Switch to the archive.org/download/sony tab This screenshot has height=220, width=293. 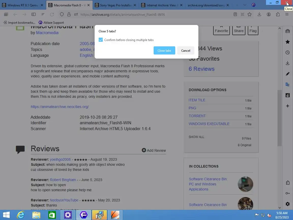click(206, 5)
